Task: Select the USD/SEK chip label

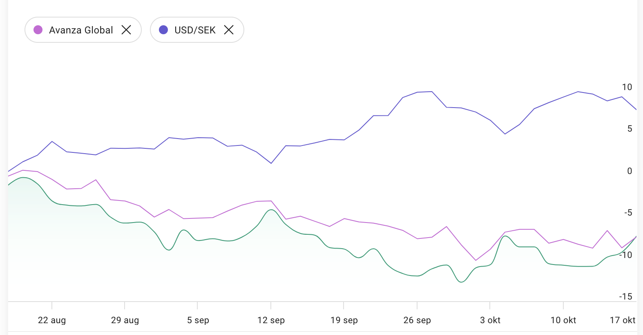Action: tap(195, 30)
